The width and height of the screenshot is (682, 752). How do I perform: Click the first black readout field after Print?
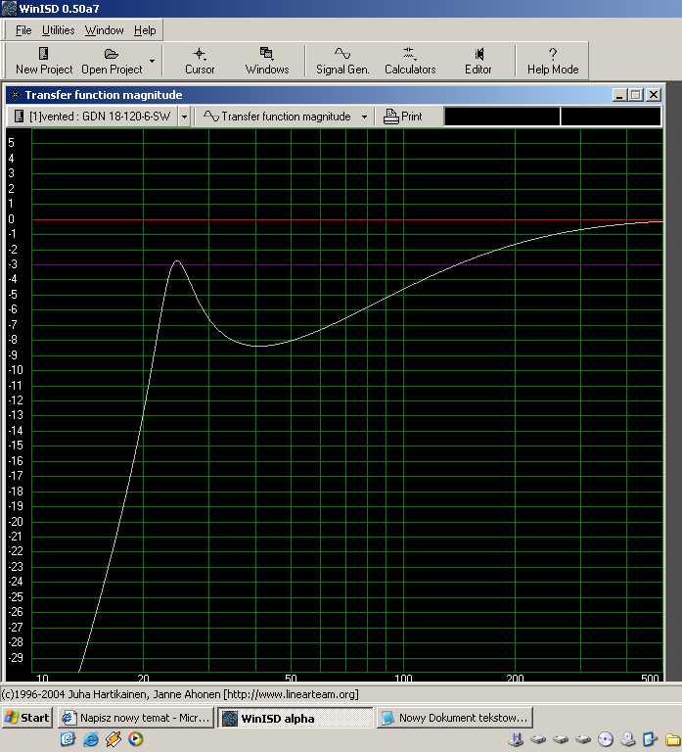pyautogui.click(x=502, y=117)
